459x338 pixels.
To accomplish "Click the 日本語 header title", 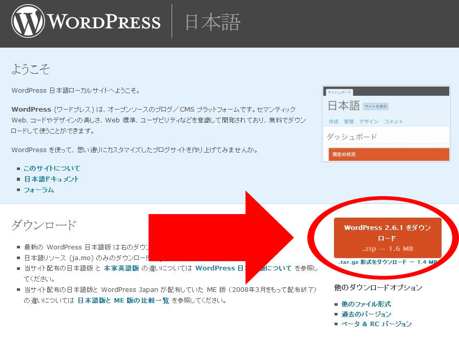I will point(213,22).
